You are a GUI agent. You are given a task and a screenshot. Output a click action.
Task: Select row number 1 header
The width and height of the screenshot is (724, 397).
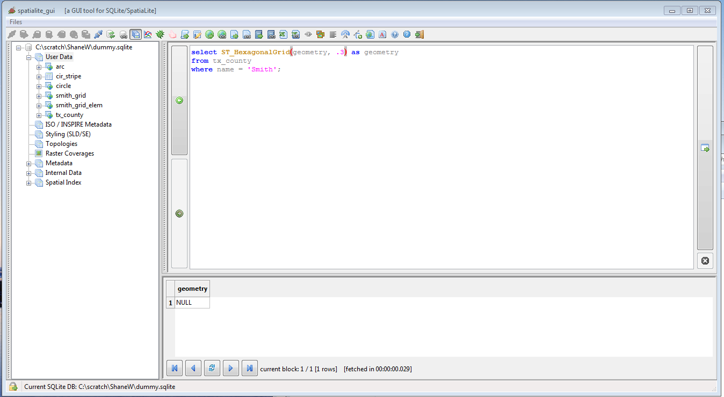pyautogui.click(x=170, y=303)
